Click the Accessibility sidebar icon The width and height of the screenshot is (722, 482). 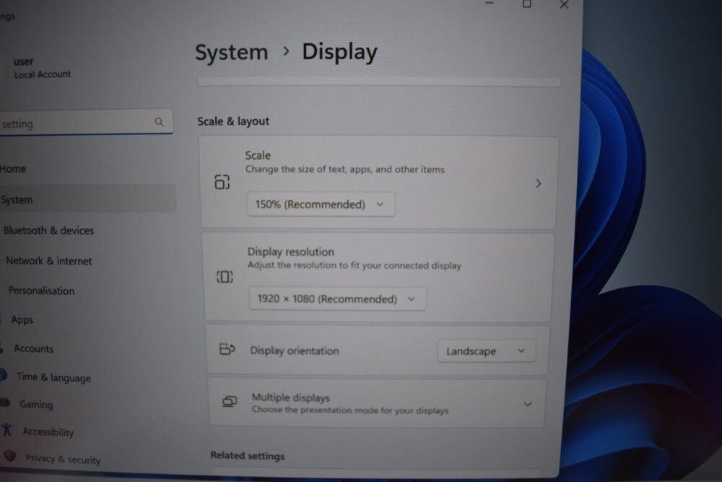pyautogui.click(x=6, y=429)
